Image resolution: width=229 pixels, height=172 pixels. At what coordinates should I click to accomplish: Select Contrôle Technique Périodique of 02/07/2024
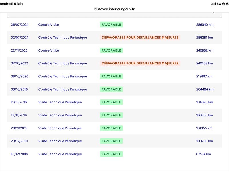62,38
